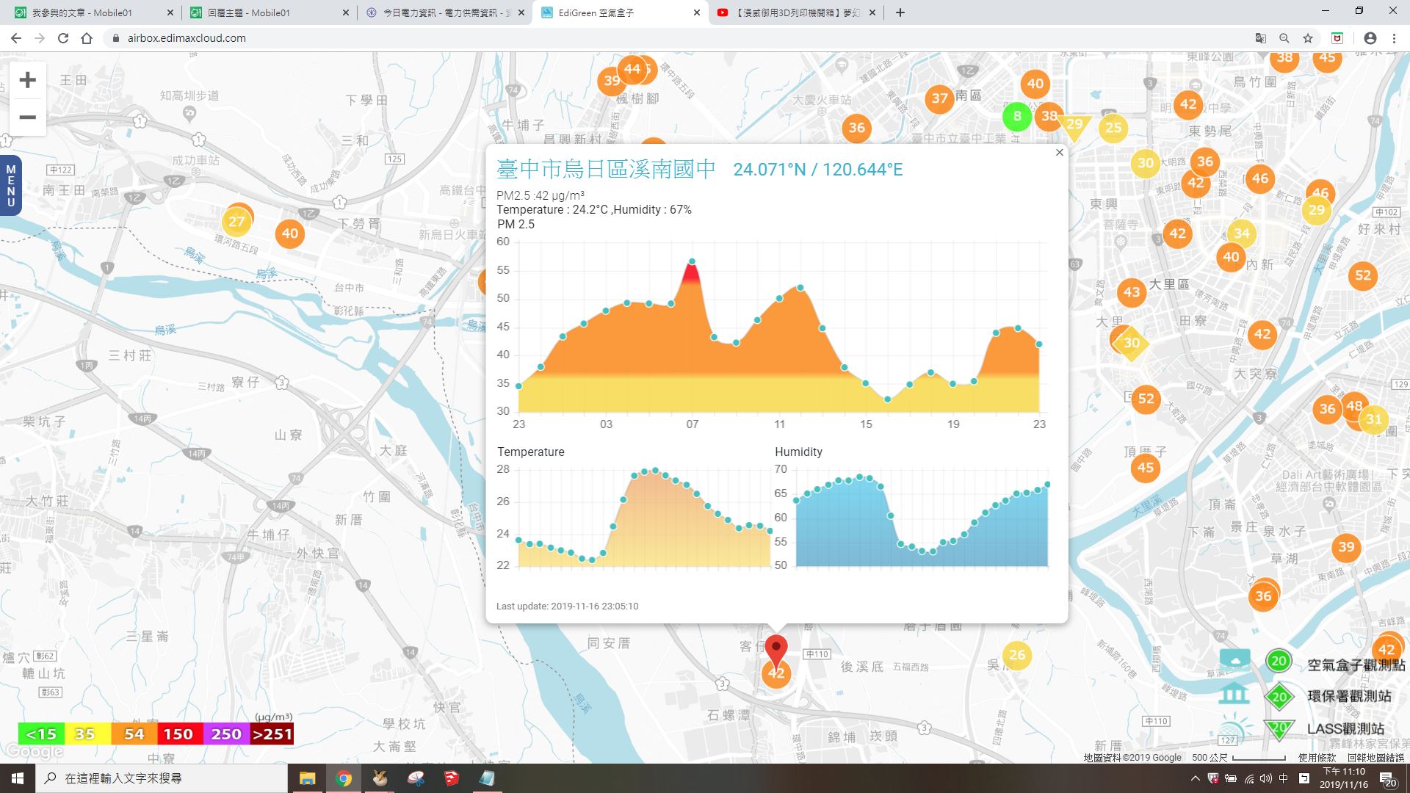This screenshot has height=793, width=1410.
Task: Click the Google logo on the map
Action: tap(34, 751)
